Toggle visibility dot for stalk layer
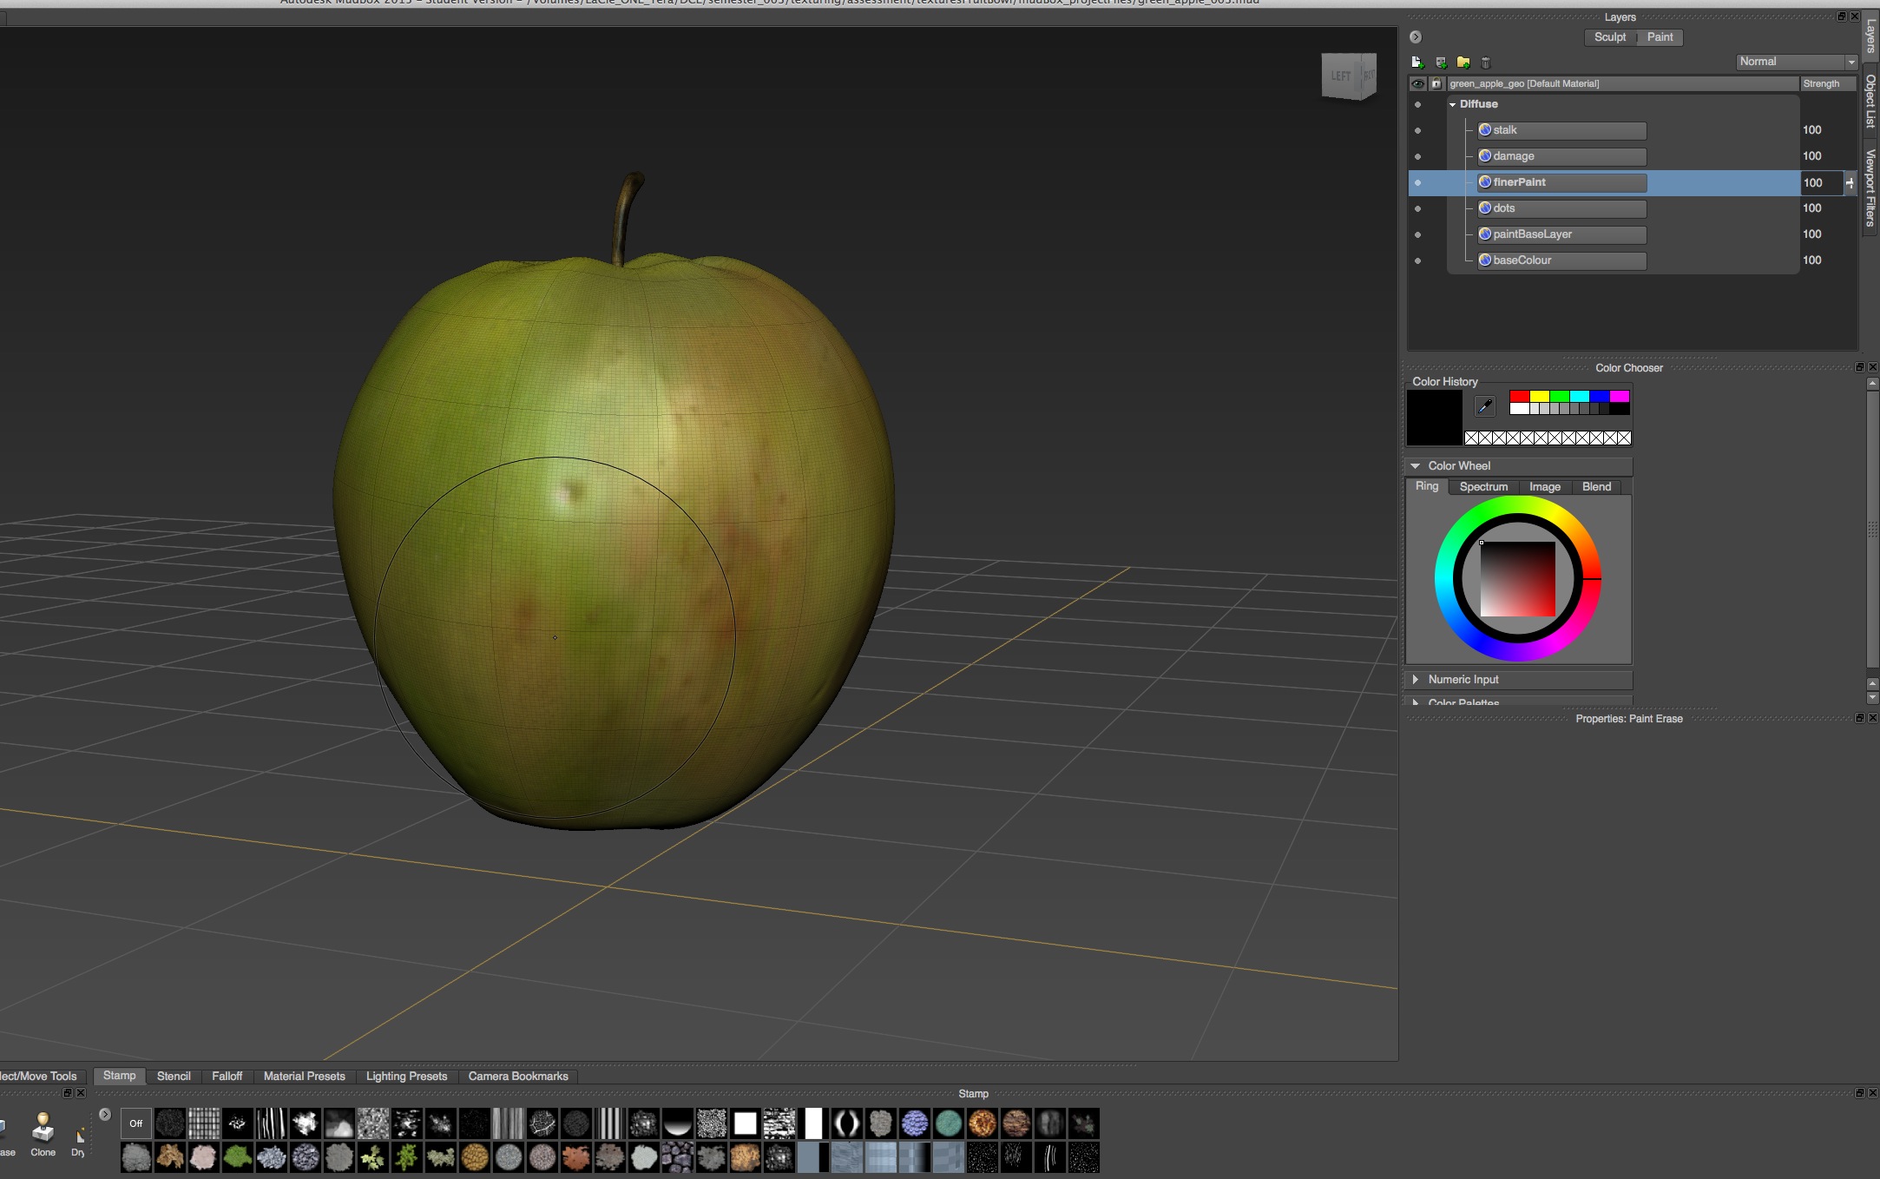The image size is (1880, 1179). [x=1417, y=130]
